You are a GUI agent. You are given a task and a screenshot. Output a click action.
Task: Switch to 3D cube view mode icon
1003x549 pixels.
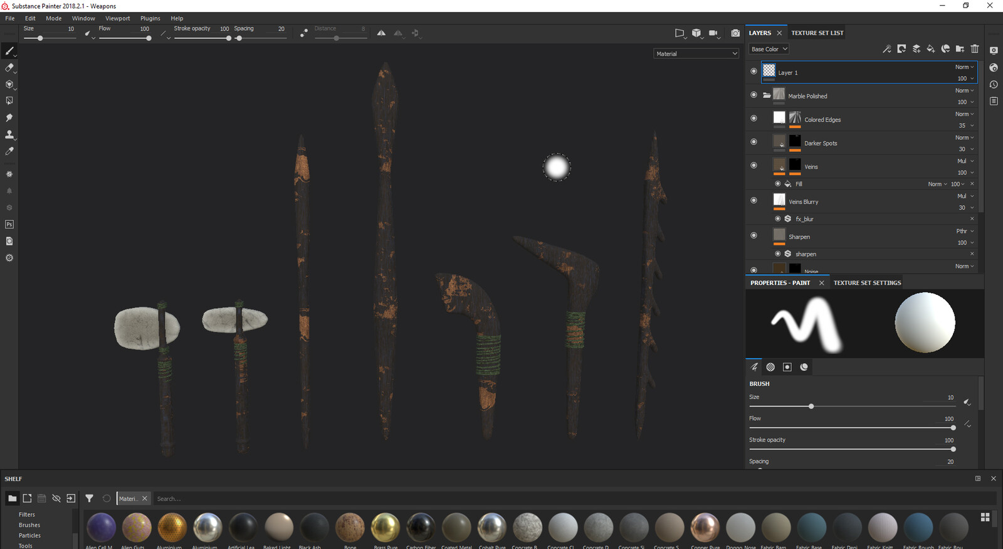pyautogui.click(x=696, y=33)
